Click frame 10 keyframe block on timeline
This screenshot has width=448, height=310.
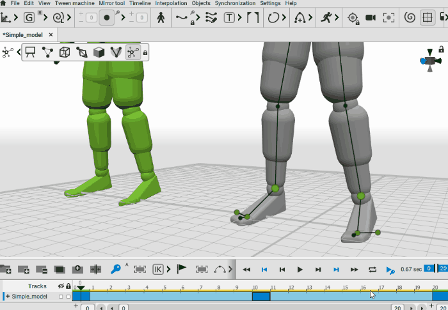coord(261,296)
